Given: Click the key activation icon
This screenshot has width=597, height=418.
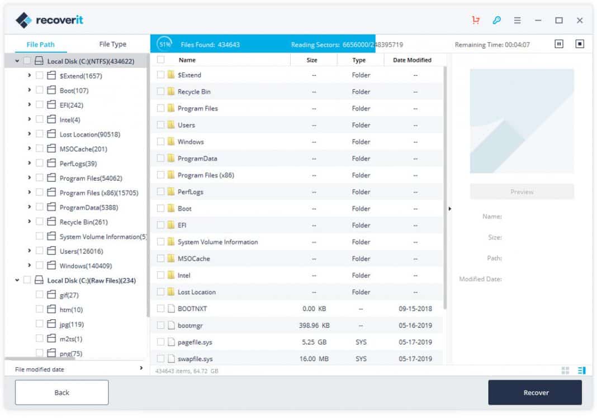Looking at the screenshot, I should [x=496, y=20].
